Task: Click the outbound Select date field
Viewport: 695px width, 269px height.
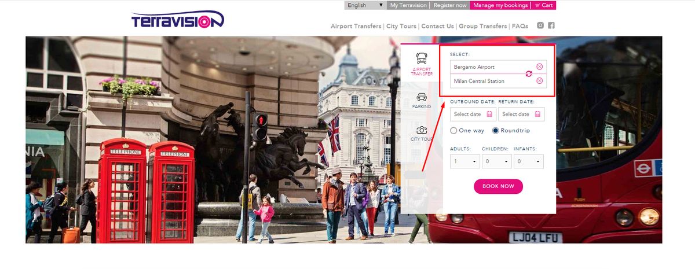Action: 473,114
